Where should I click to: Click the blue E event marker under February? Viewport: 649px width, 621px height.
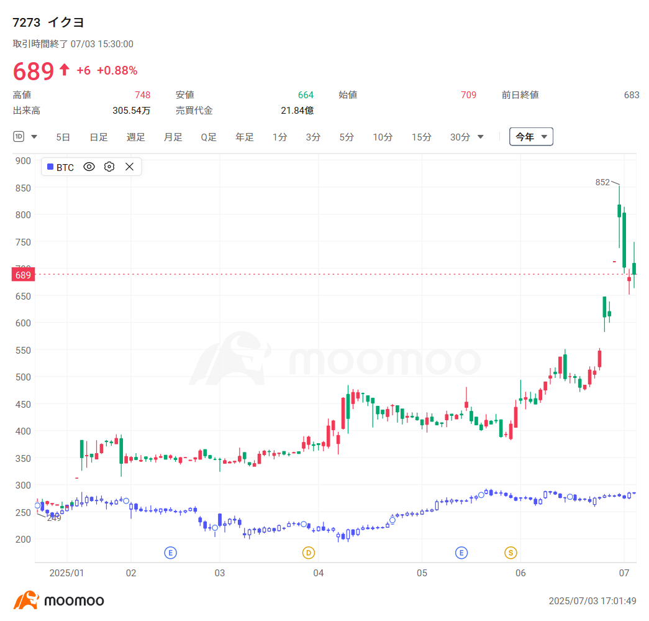[170, 552]
